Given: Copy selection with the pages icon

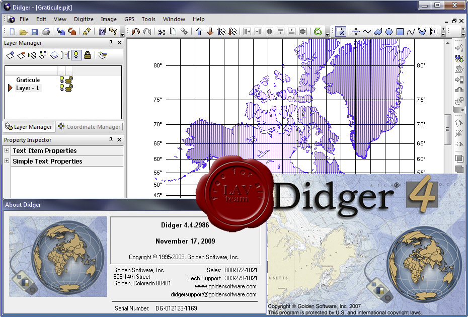Looking at the screenshot, I should click(x=173, y=32).
